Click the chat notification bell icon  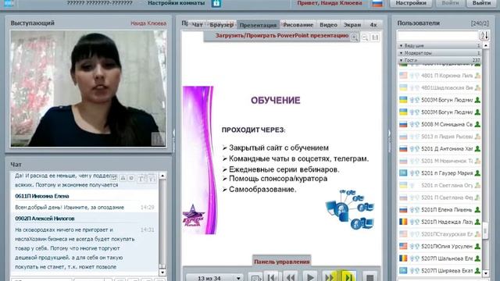(123, 179)
